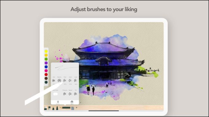
Task: Click the Pressure sensitivity dial
Action: click(65, 94)
